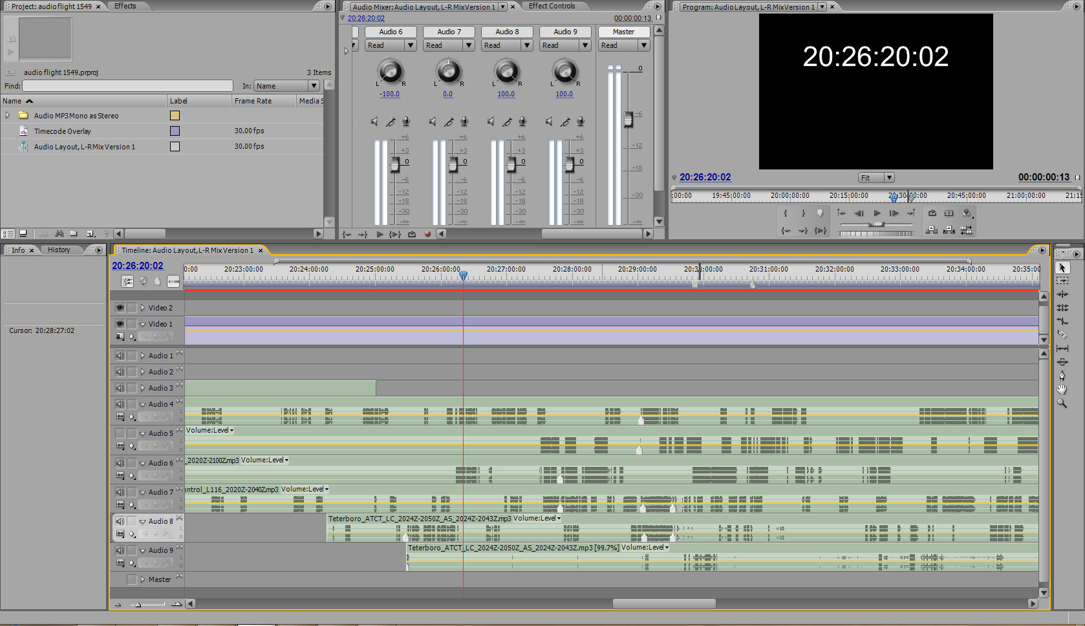This screenshot has width=1085, height=626.
Task: Enable record mic on Audio 7 mixer channel
Action: pyautogui.click(x=464, y=122)
